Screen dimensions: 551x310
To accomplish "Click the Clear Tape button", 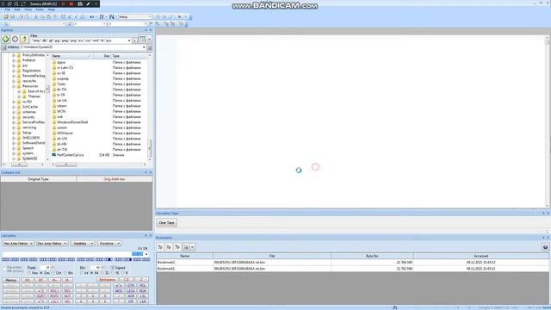I will pos(166,222).
